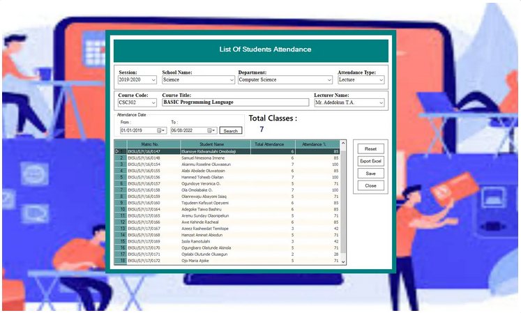Open the From date calendar picker
The image size is (521, 313).
tap(160, 130)
